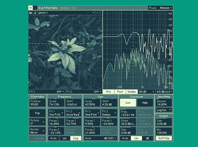Open the Gain Mode dB (20) dropdown
198x147 pixels.
point(100,138)
